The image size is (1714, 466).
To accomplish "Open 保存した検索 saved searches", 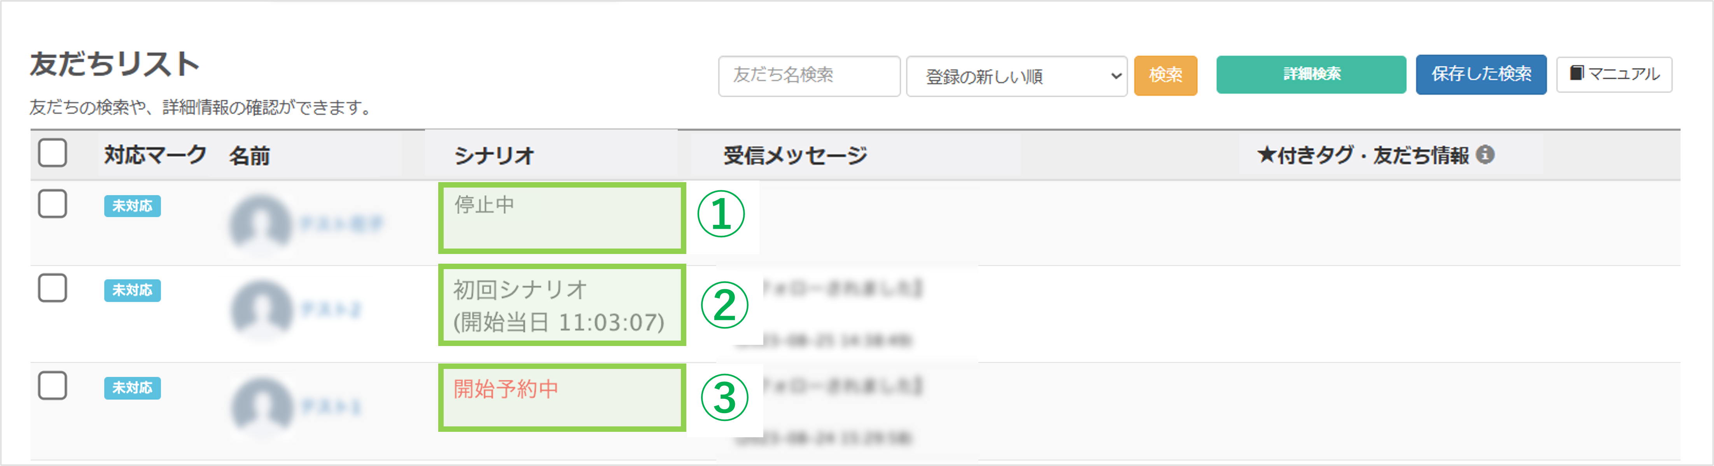I will [x=1480, y=75].
